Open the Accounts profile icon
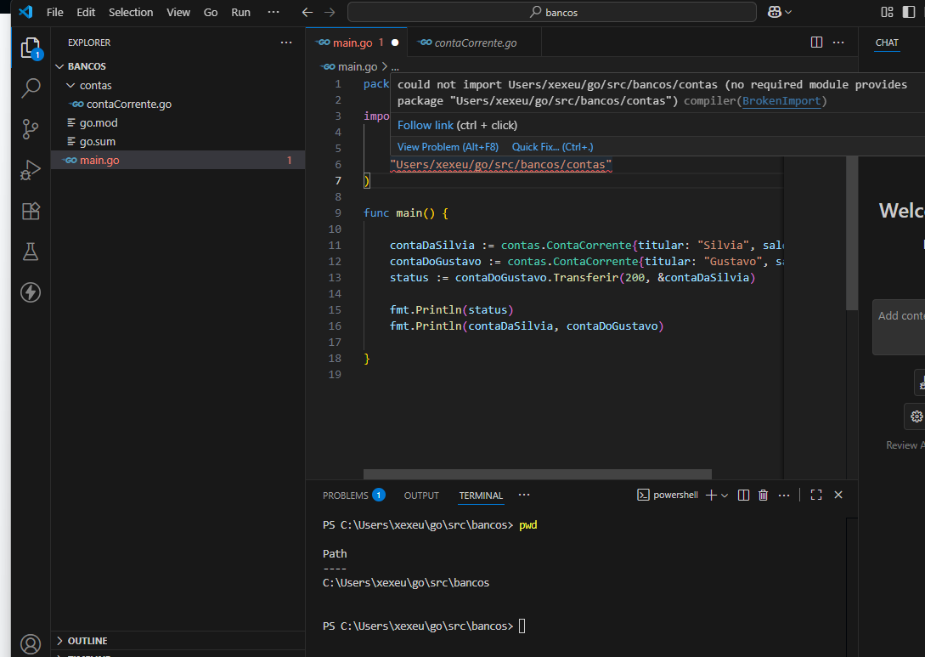The width and height of the screenshot is (925, 657). [x=30, y=644]
